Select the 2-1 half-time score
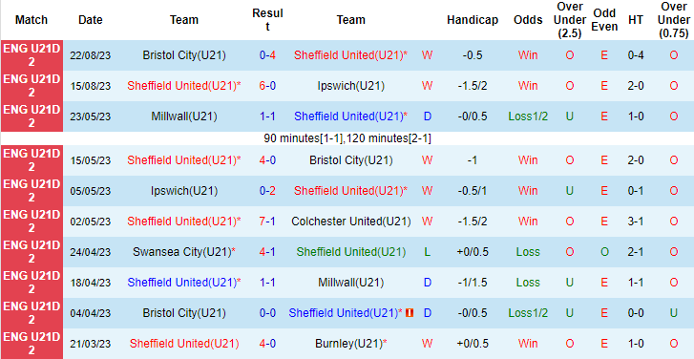 click(636, 252)
